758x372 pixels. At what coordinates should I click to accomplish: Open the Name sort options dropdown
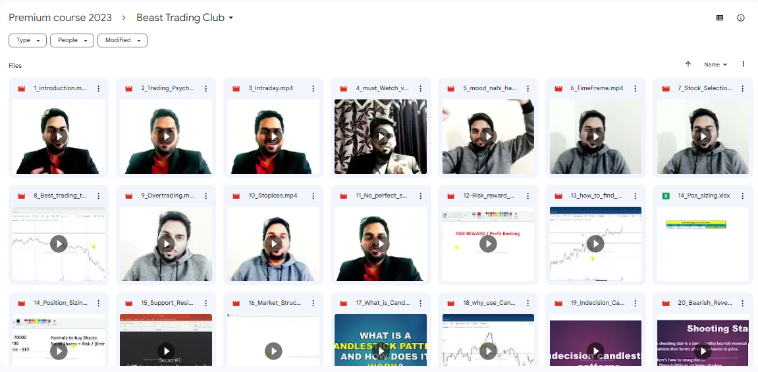pyautogui.click(x=715, y=65)
